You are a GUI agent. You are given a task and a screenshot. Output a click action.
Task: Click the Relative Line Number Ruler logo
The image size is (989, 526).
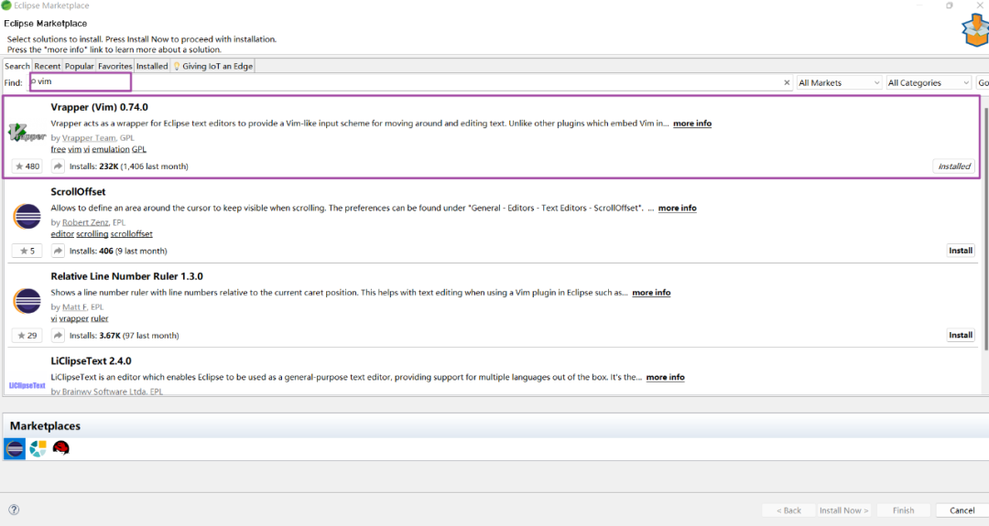pos(27,300)
